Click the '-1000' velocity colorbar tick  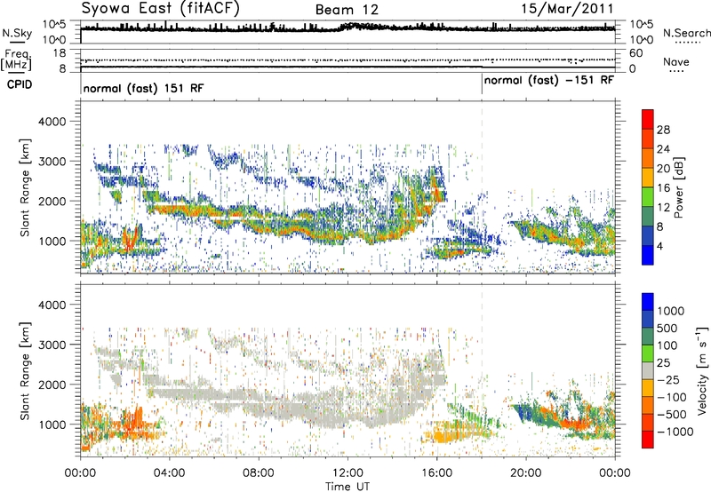(x=675, y=432)
